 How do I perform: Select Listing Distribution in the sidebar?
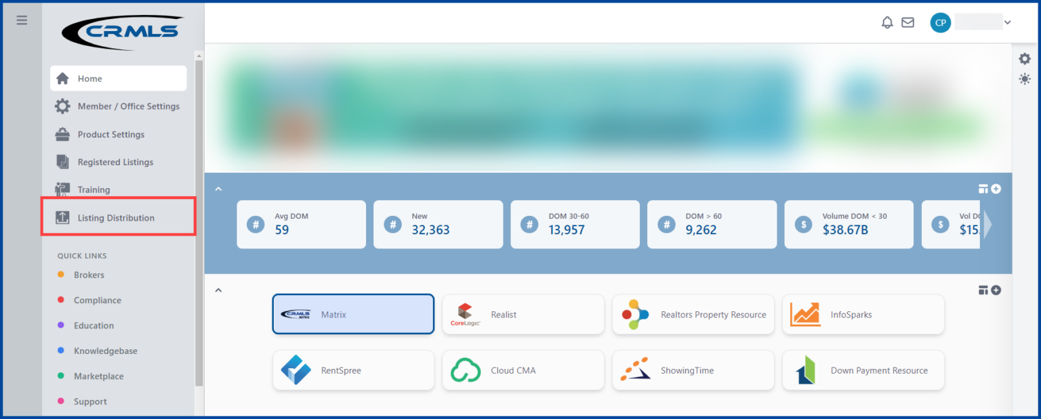pos(119,217)
